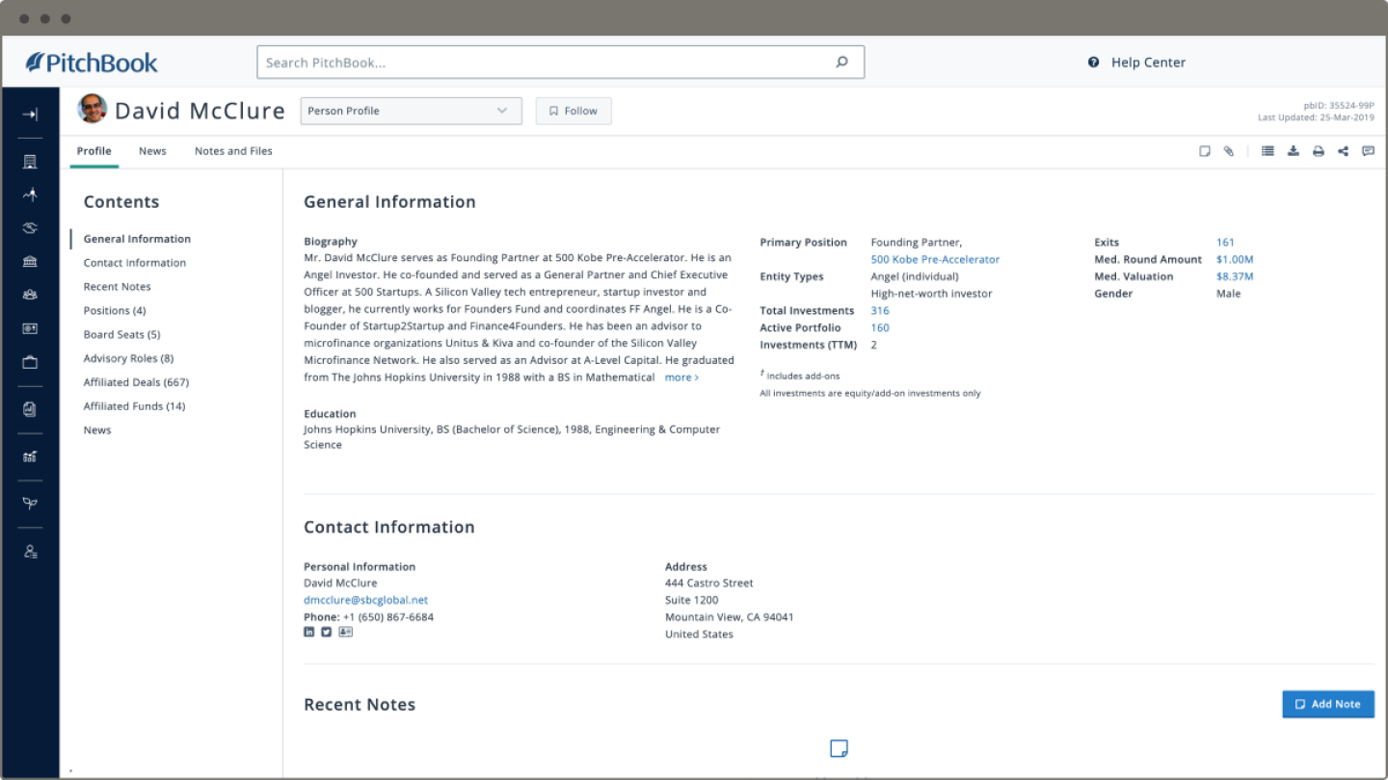The width and height of the screenshot is (1388, 780).
Task: Click the Med. Round Amount $1.00M value
Action: 1235,259
